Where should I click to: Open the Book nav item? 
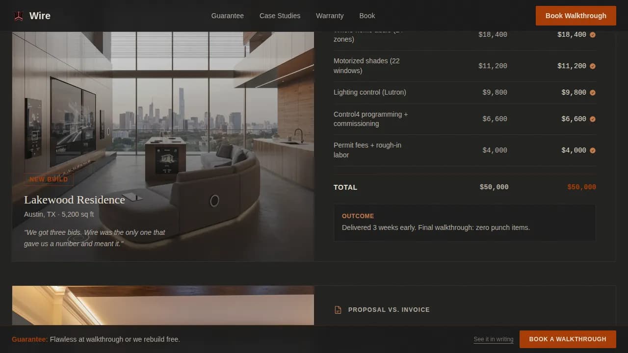(367, 16)
